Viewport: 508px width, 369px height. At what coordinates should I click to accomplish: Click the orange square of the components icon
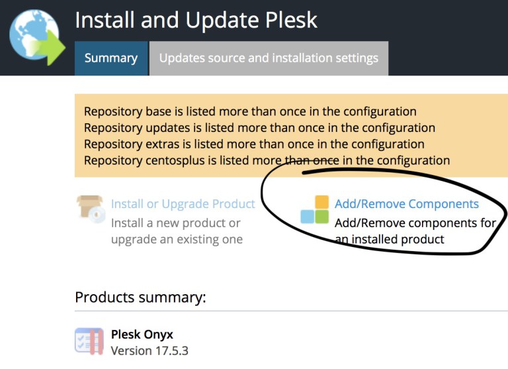coord(321,202)
